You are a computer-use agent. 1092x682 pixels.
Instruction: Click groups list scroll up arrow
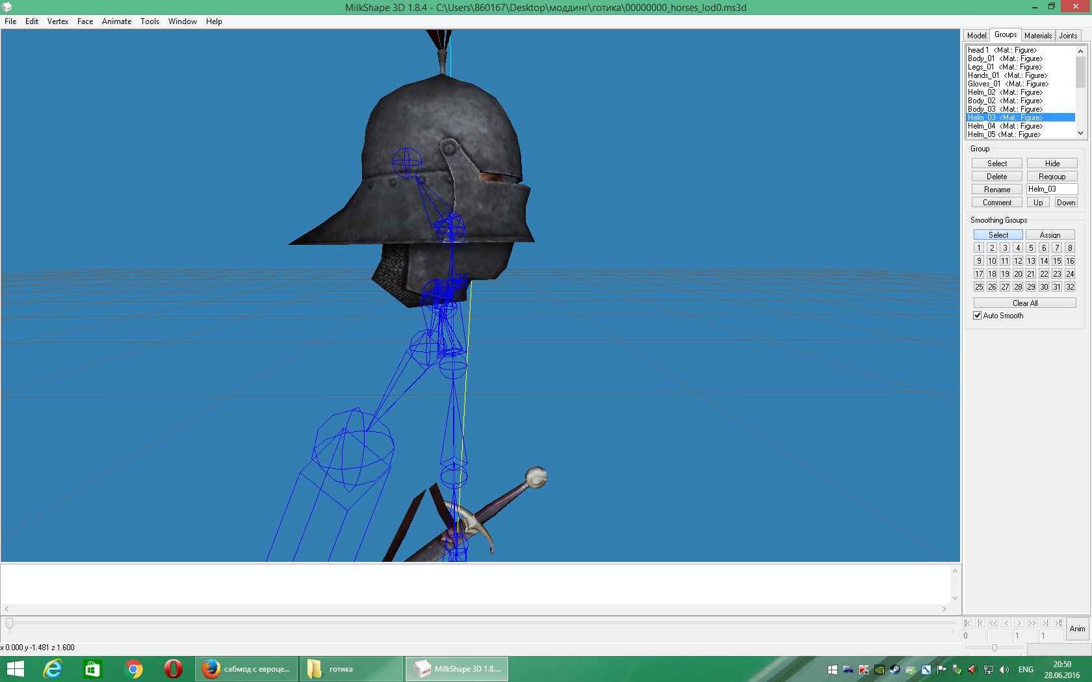coord(1080,51)
